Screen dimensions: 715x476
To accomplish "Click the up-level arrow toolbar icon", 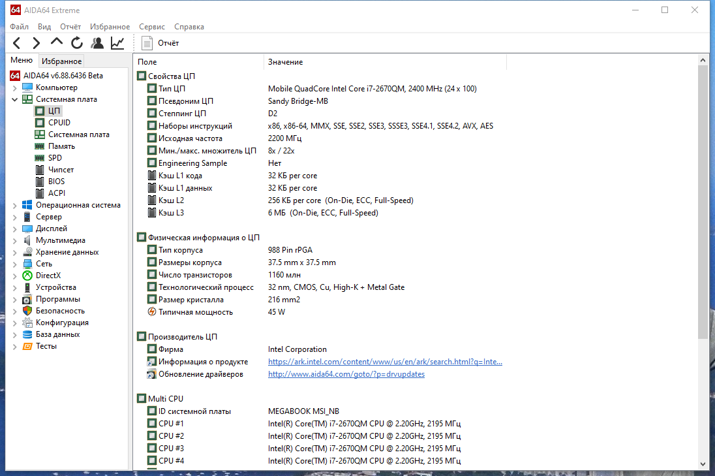I will tap(57, 42).
